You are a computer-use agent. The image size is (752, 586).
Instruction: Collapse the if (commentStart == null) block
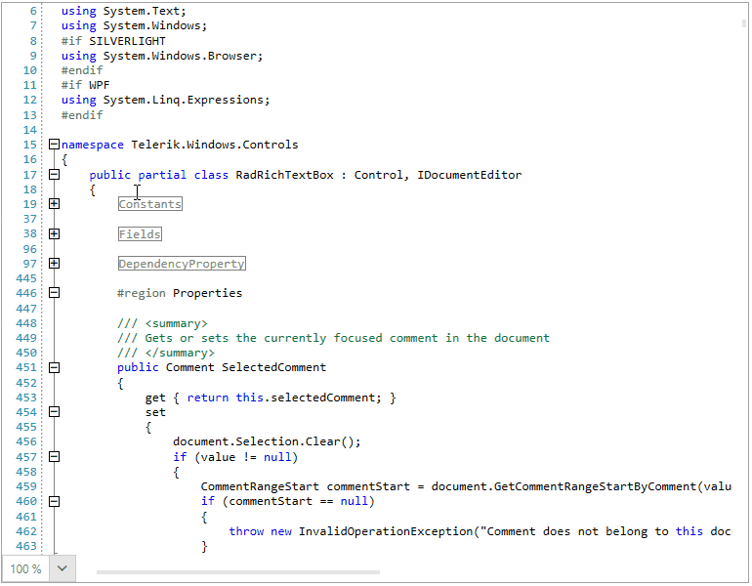pyautogui.click(x=54, y=502)
